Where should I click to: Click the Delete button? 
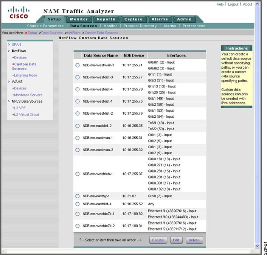[x=194, y=240]
